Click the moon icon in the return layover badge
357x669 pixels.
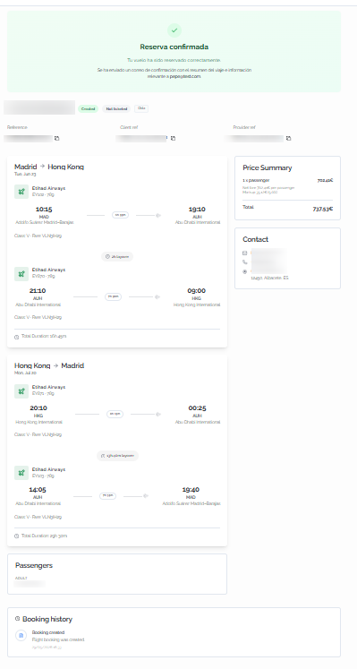(103, 456)
